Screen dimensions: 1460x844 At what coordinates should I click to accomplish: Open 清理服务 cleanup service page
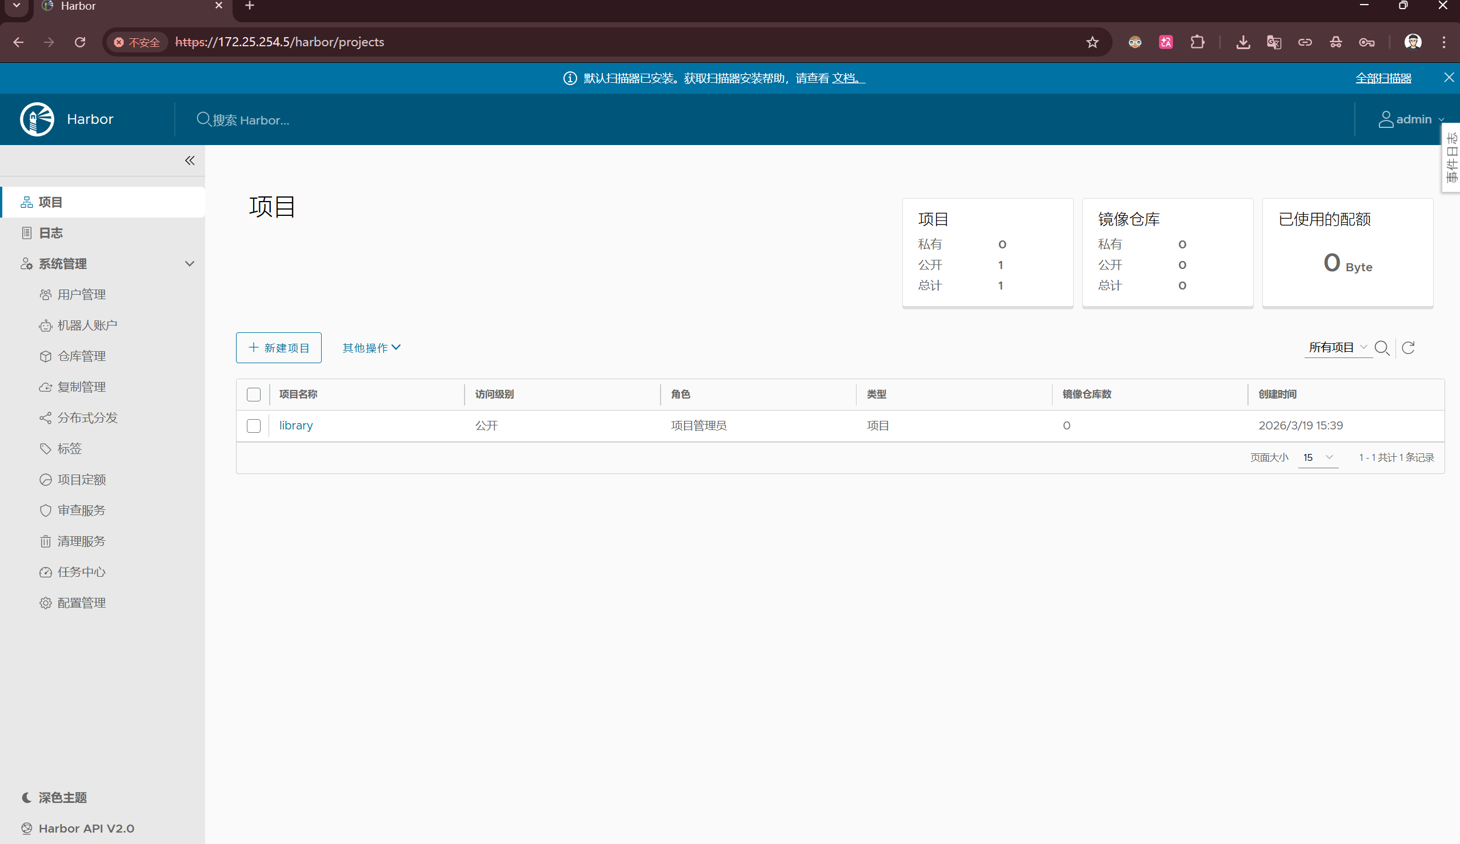pyautogui.click(x=81, y=541)
